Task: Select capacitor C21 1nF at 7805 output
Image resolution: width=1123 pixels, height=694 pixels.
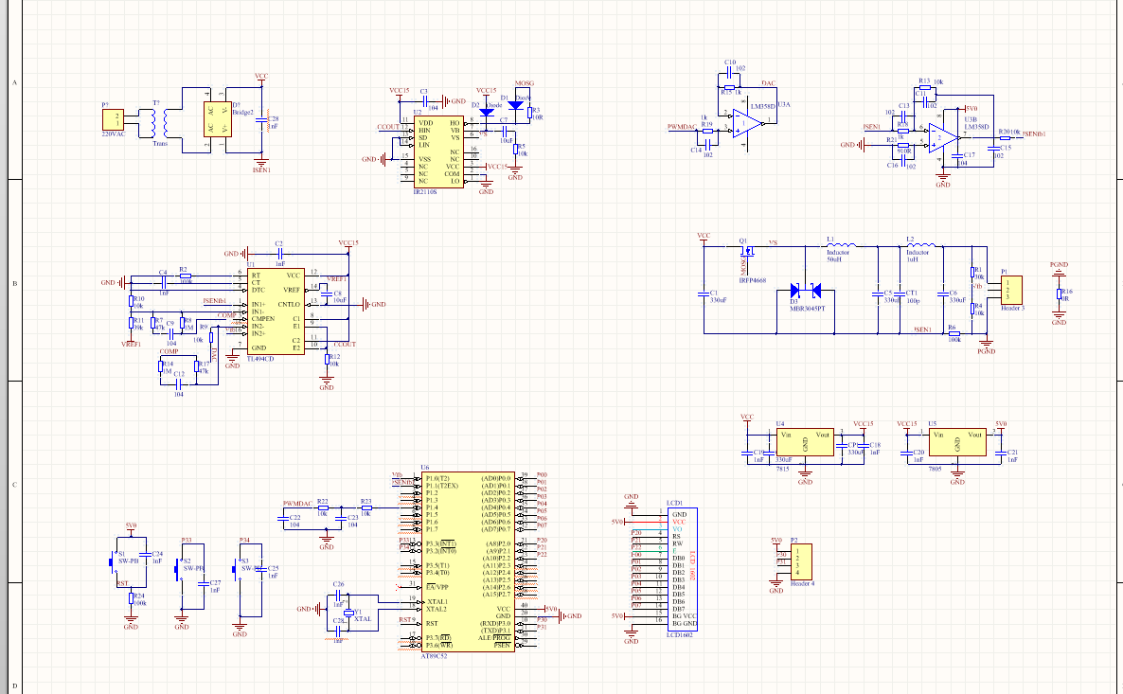Action: tap(1001, 452)
